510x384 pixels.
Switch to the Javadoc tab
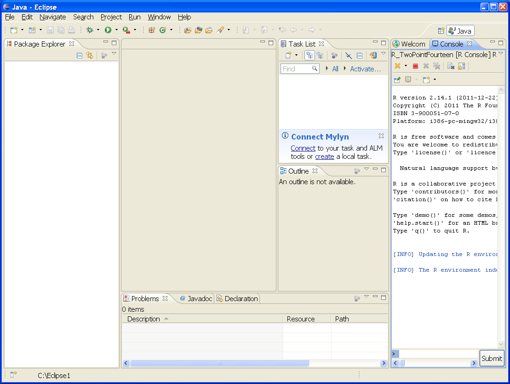(196, 298)
